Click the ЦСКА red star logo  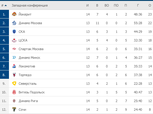pyautogui.click(x=14, y=40)
